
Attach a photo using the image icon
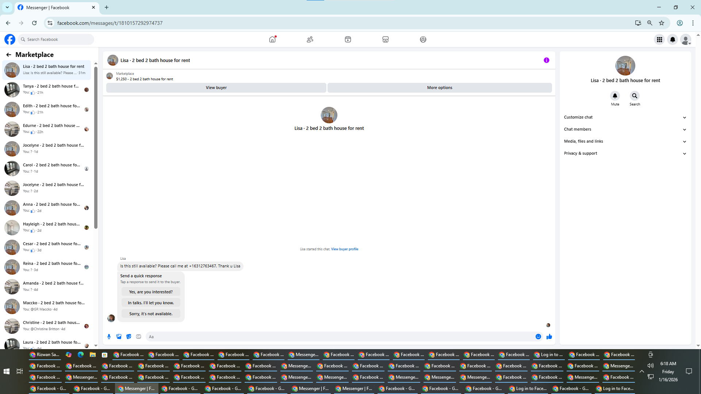pos(119,337)
